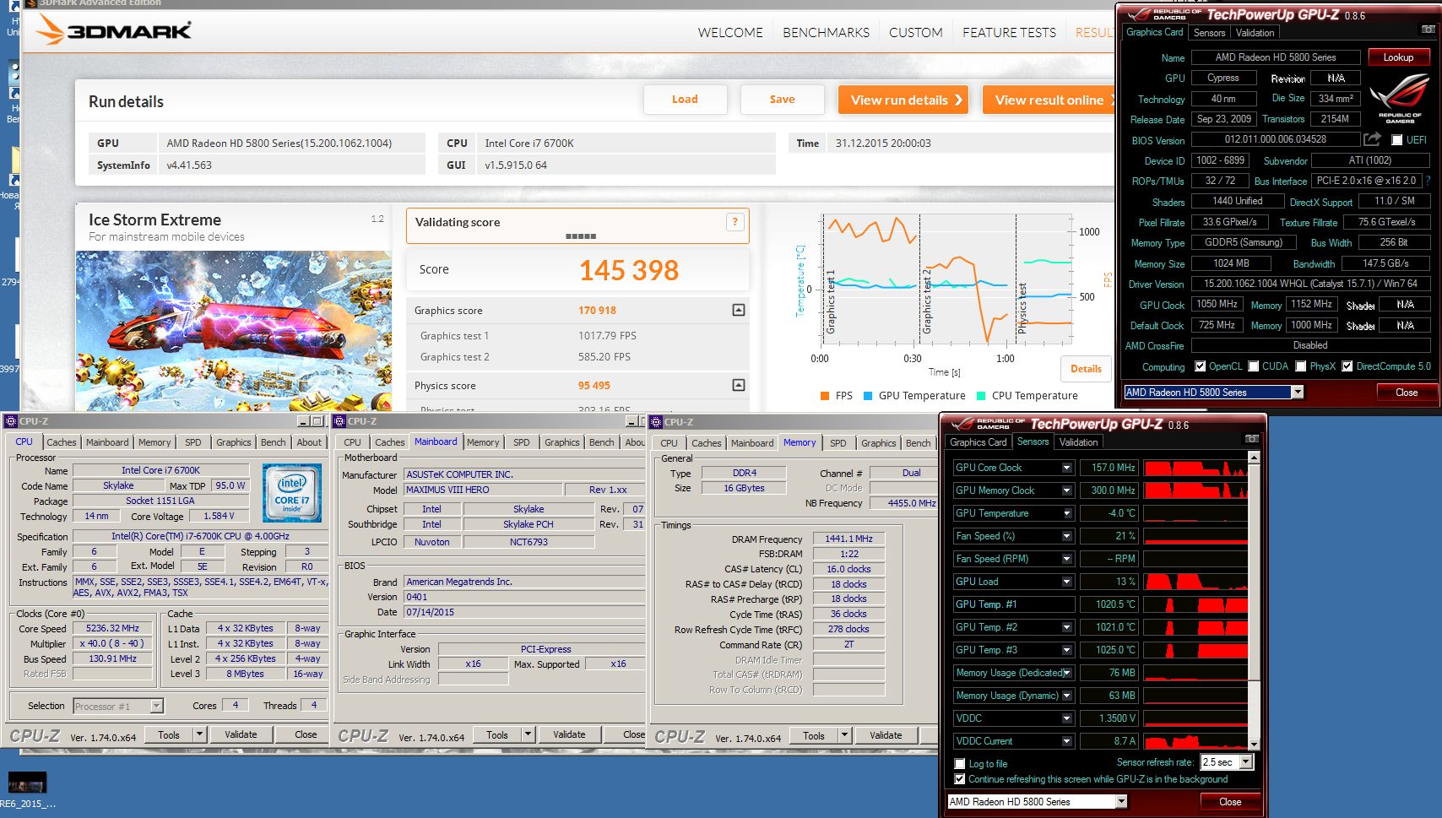Click the BIOS save/share arrow icon in GPU-Z
This screenshot has width=1442, height=818.
(1373, 139)
